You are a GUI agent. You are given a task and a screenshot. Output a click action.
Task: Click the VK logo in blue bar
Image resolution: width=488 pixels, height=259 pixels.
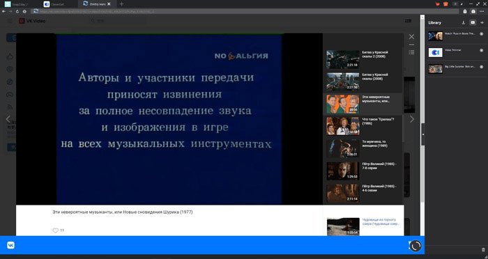[10, 245]
